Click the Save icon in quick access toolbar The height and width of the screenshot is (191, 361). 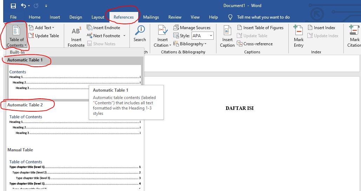tap(13, 6)
